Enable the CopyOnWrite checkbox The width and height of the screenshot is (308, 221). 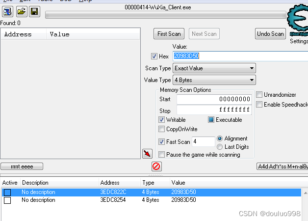[161, 129]
